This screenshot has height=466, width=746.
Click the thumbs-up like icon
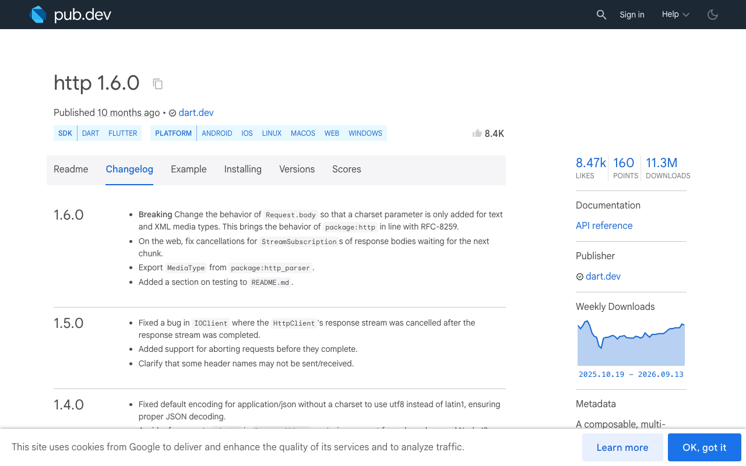(x=477, y=133)
